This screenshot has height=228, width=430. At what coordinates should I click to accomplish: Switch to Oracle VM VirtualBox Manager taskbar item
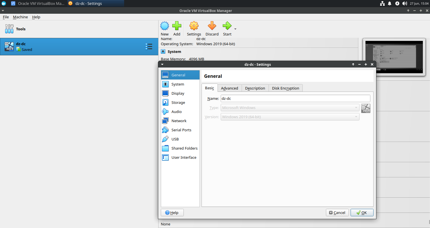pyautogui.click(x=38, y=3)
